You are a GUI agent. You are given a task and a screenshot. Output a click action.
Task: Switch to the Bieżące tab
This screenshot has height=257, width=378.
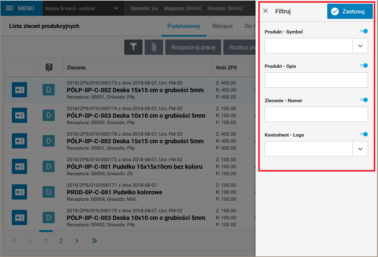pos(222,26)
